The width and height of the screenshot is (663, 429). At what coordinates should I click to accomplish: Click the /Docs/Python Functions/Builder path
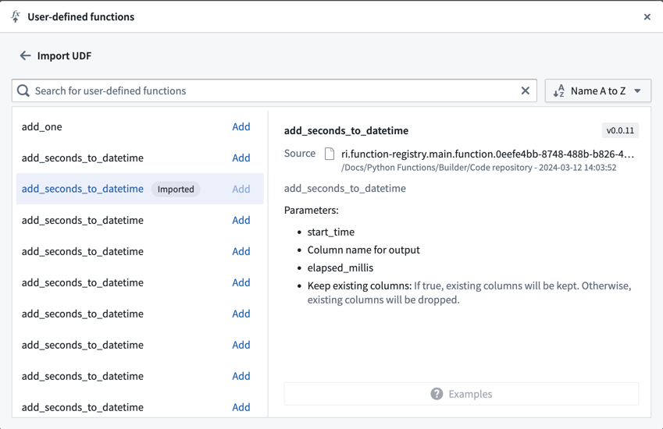(479, 168)
